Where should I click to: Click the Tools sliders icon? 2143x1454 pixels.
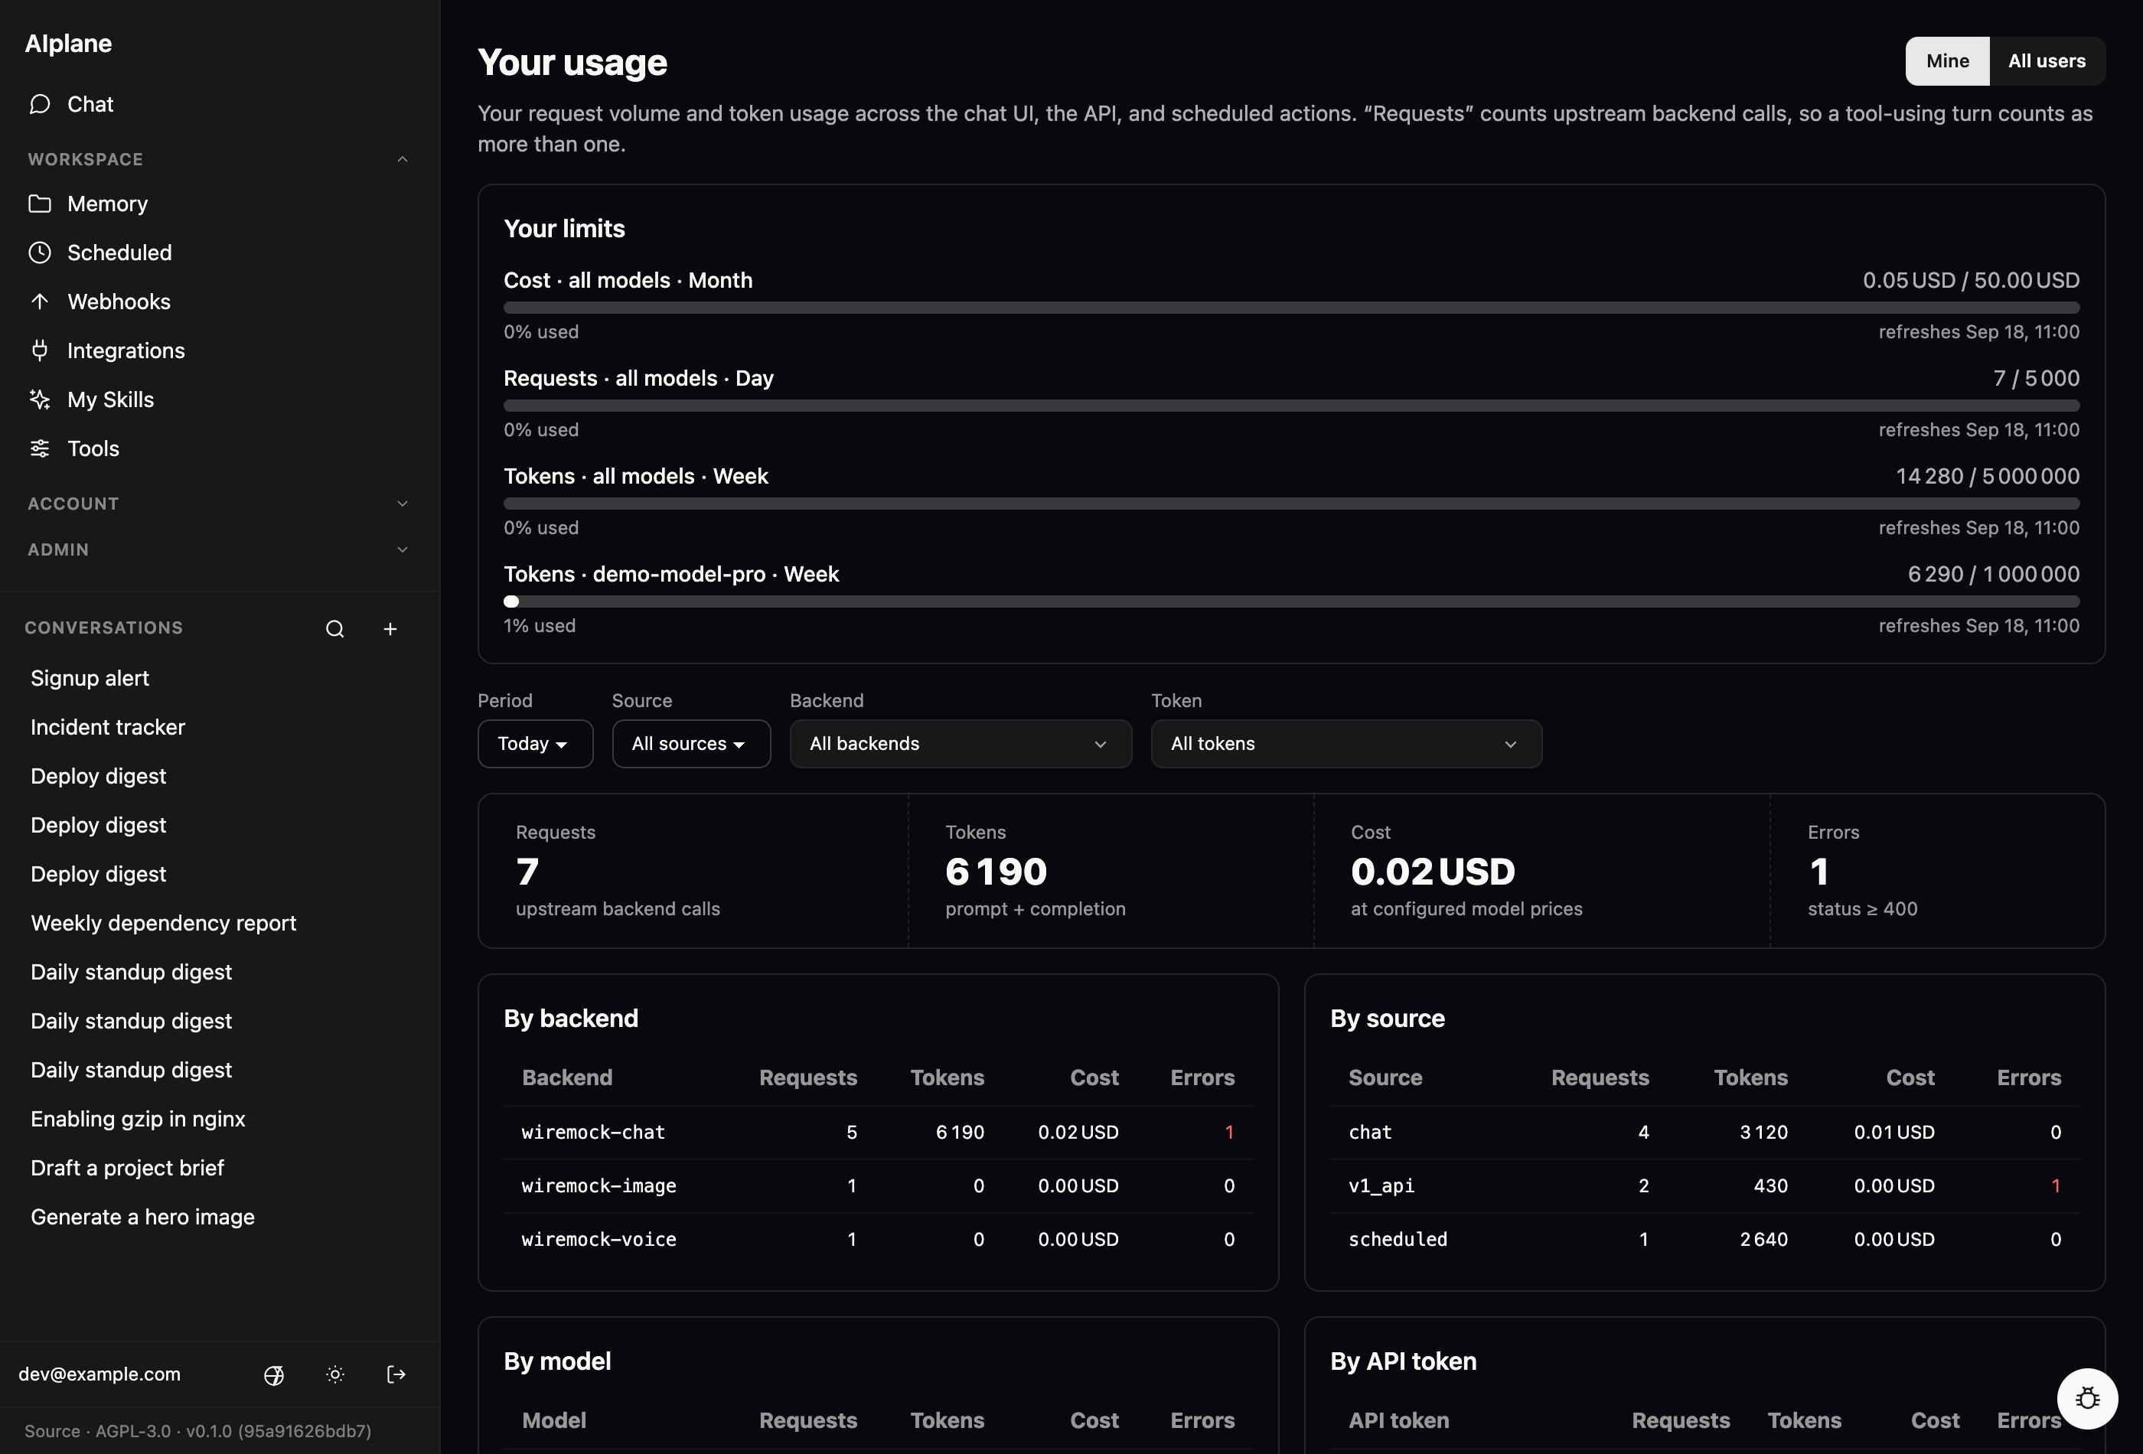40,448
